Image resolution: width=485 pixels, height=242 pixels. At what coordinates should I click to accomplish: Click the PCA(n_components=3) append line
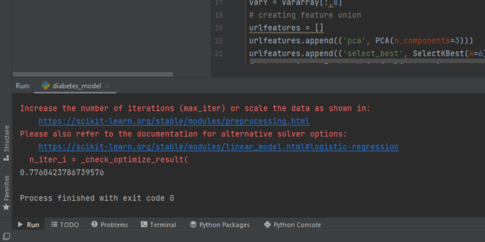[x=361, y=41]
